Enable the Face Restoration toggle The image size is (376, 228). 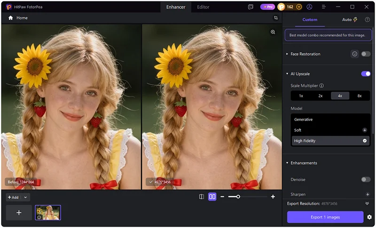coord(366,54)
